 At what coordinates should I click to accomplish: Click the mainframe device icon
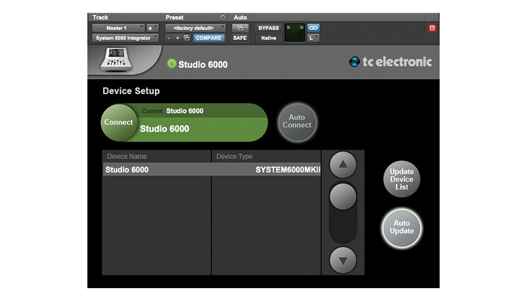click(x=116, y=59)
